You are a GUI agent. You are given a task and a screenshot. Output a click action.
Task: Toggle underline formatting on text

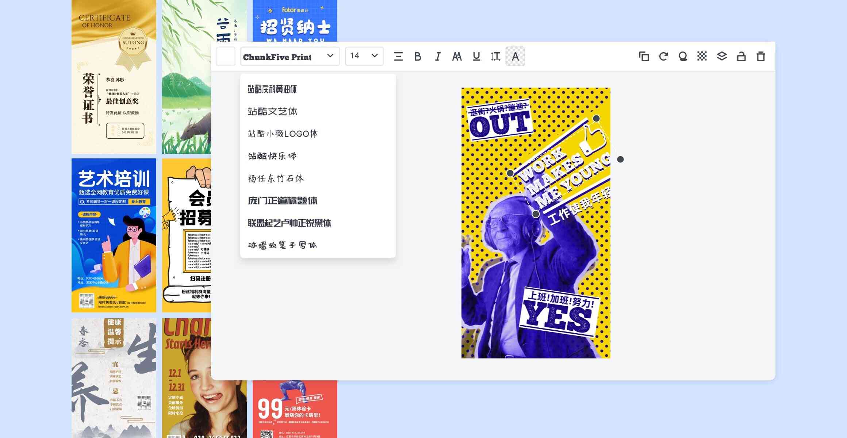click(x=475, y=56)
